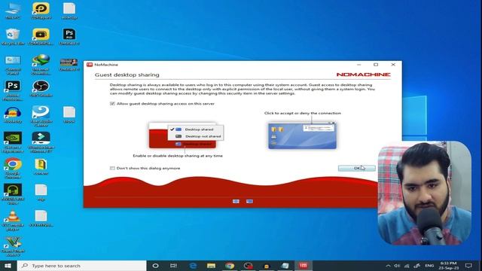Open the Untitled-1 image thumbnail file
This screenshot has width=482, height=271.
[x=69, y=65]
